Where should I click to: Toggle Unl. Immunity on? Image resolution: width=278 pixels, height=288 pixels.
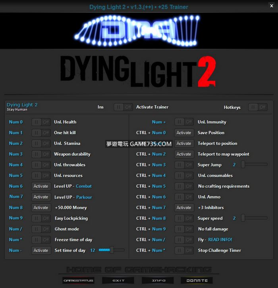point(184,122)
